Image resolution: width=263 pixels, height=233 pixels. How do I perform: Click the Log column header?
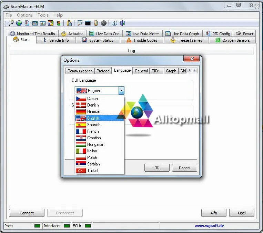coord(132,51)
